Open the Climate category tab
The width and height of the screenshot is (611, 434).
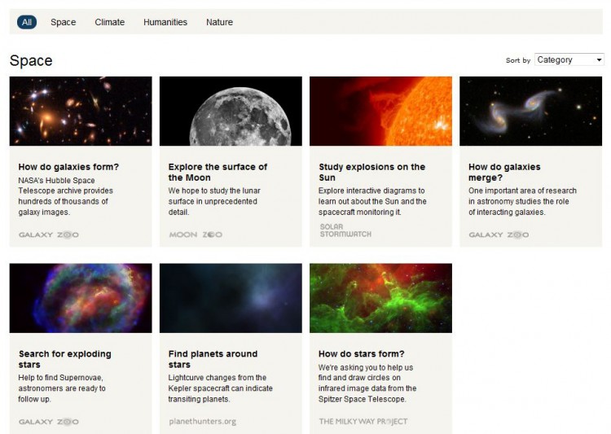pyautogui.click(x=109, y=22)
